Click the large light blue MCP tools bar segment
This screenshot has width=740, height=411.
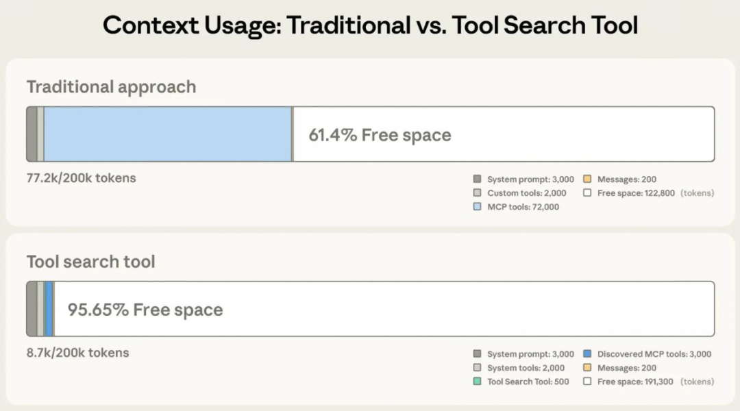pos(168,134)
